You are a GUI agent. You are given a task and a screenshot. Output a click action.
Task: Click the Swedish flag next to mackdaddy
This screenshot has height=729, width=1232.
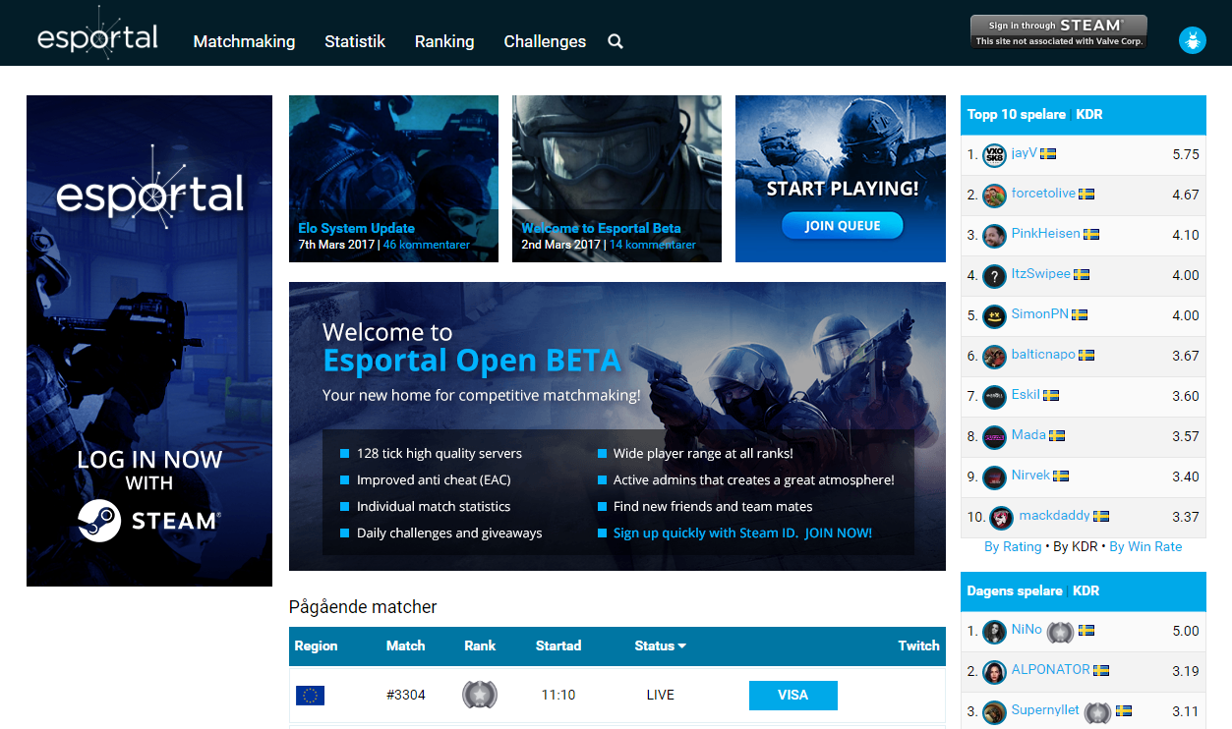point(1101,516)
